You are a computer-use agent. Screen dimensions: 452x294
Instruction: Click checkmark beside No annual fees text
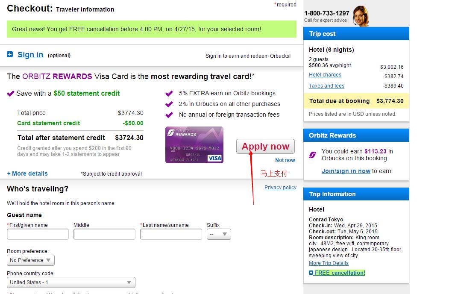pyautogui.click(x=170, y=115)
